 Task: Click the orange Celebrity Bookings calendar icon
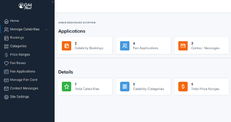(x=66, y=46)
